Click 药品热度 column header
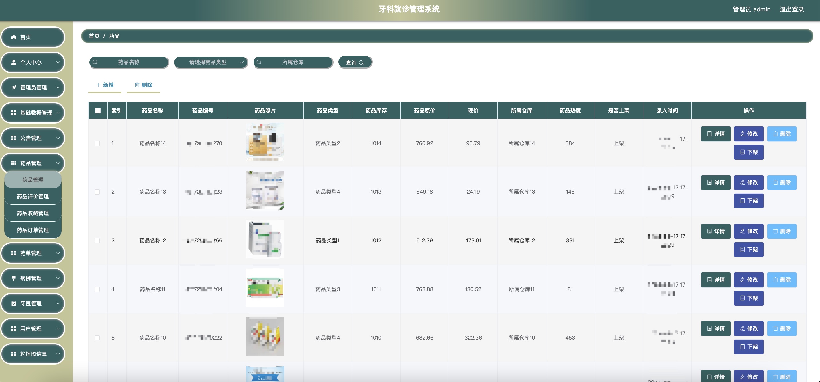The width and height of the screenshot is (820, 382). pyautogui.click(x=570, y=110)
